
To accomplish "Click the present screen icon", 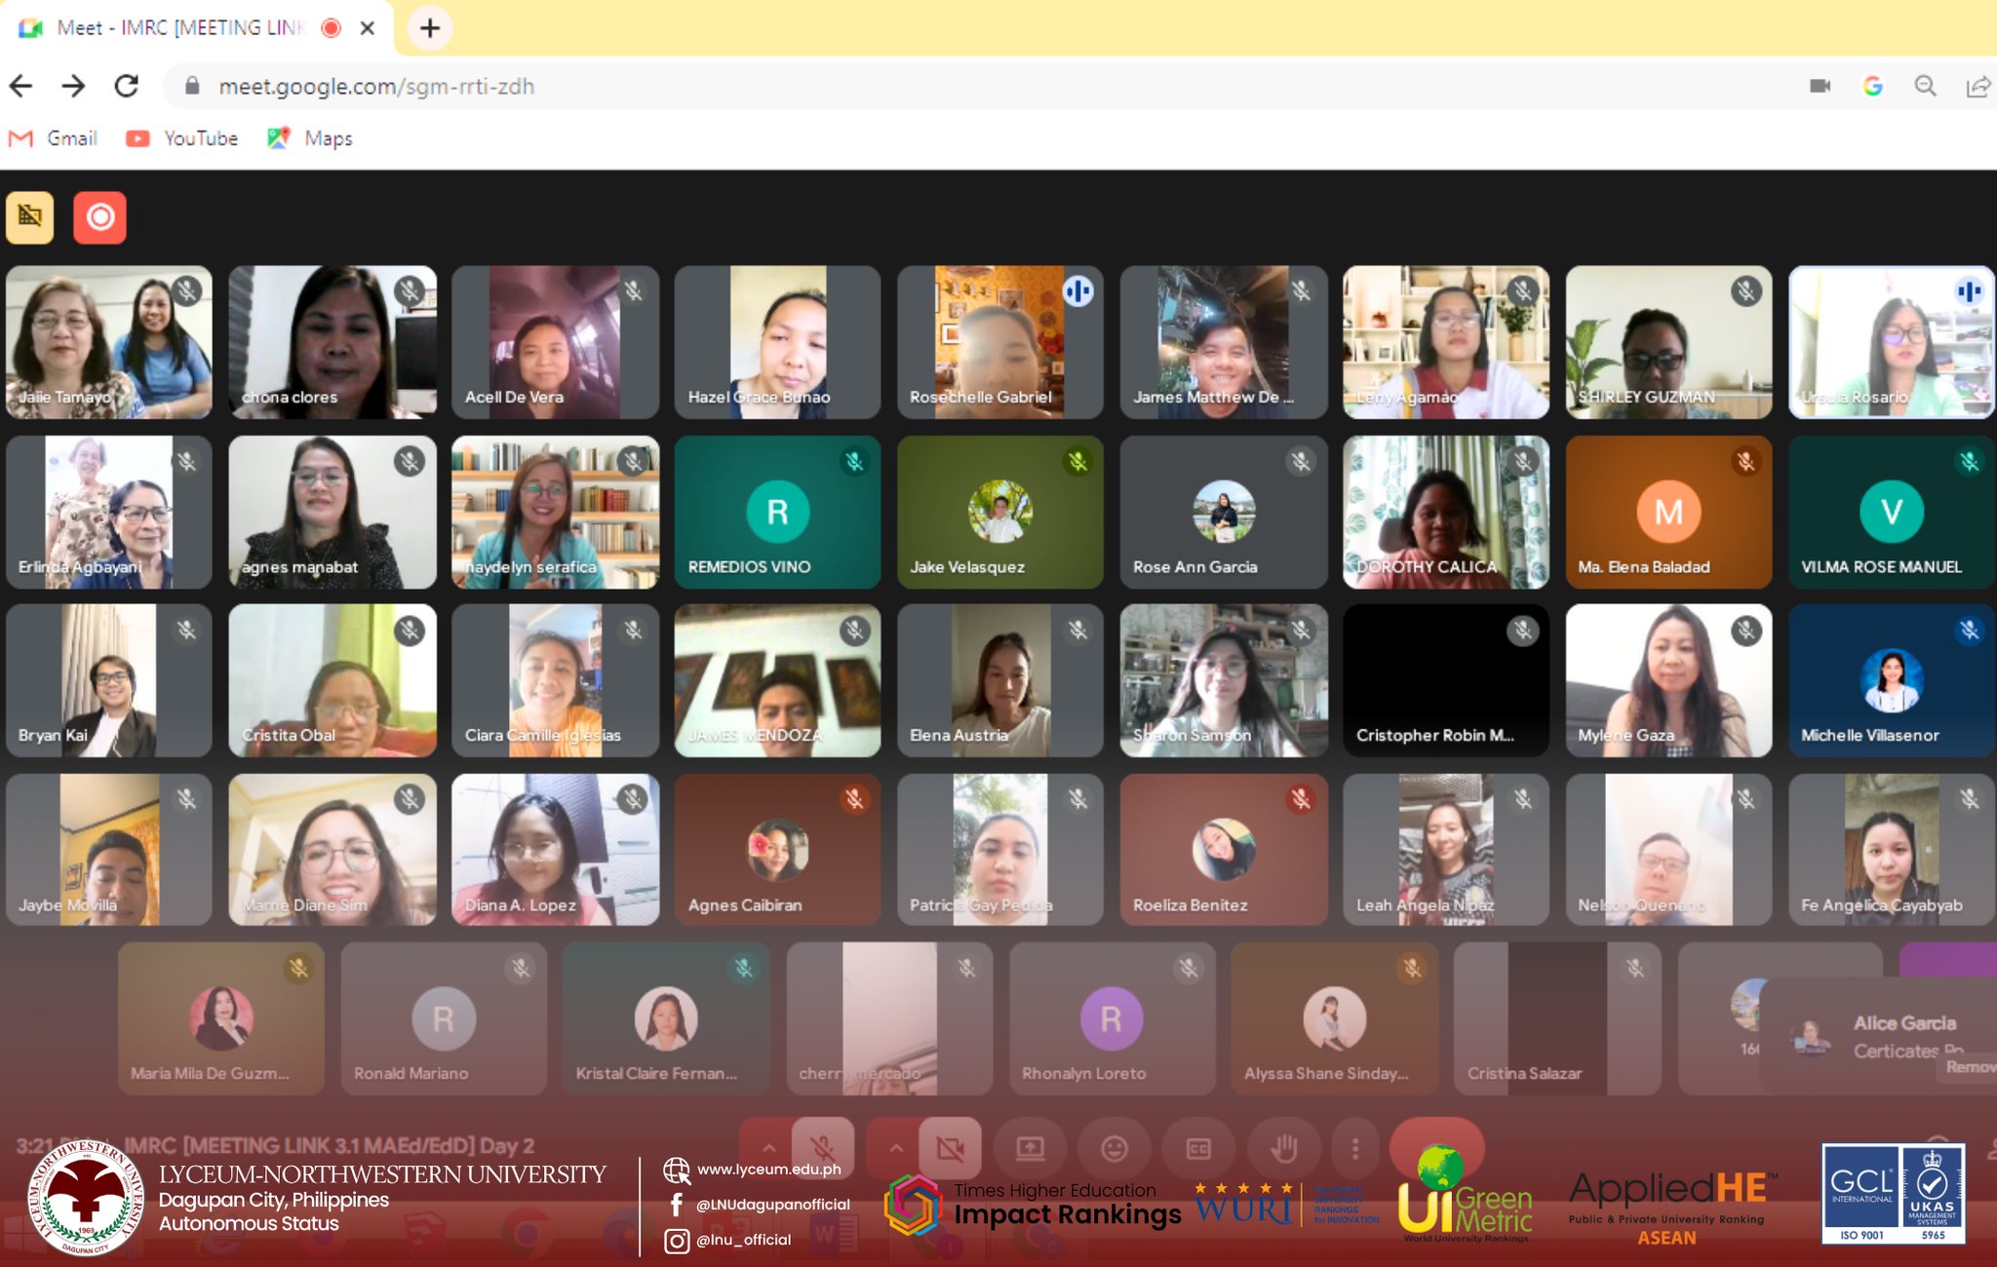I will tap(1030, 1149).
